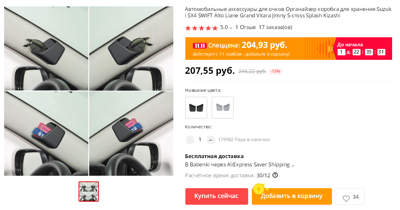Click the main product image

tap(88, 91)
